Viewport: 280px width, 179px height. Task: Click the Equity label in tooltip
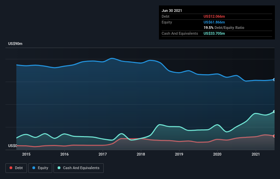[167, 22]
